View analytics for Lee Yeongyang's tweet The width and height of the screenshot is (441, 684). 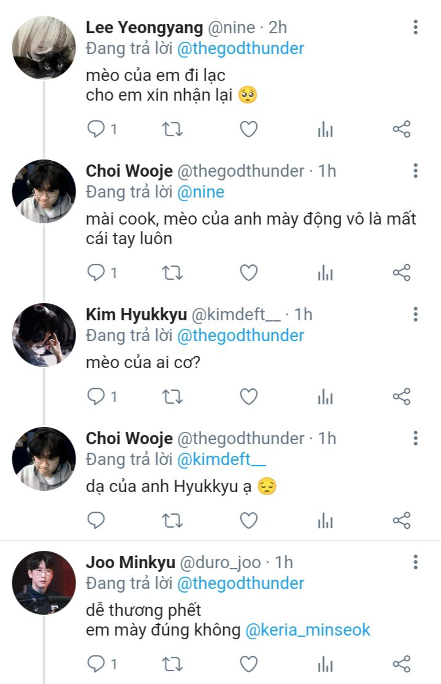pos(325,129)
